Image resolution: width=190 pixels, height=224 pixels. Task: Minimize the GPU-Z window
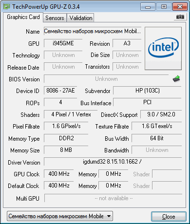coord(148,7)
